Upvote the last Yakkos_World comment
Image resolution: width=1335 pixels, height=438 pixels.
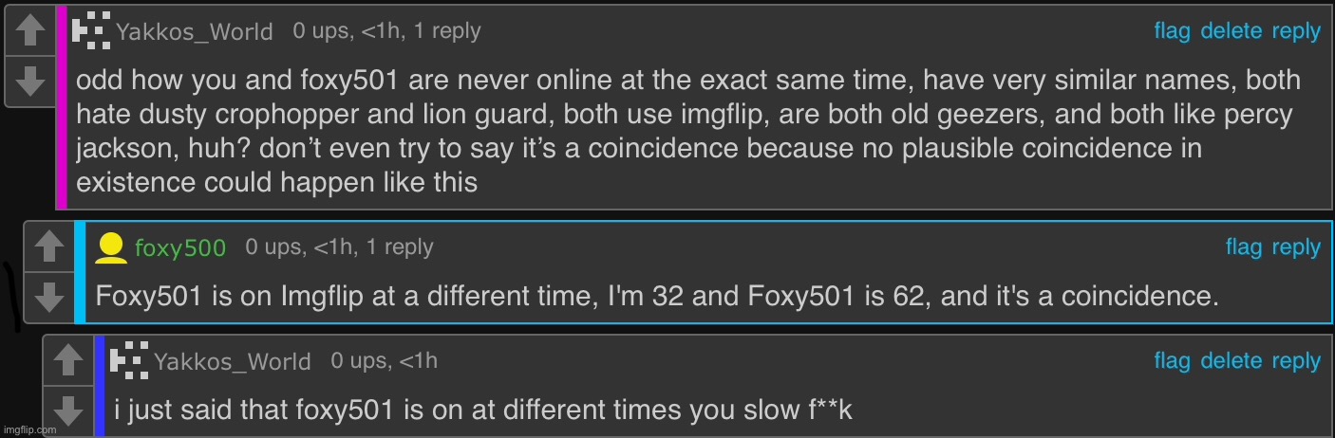[x=67, y=360]
